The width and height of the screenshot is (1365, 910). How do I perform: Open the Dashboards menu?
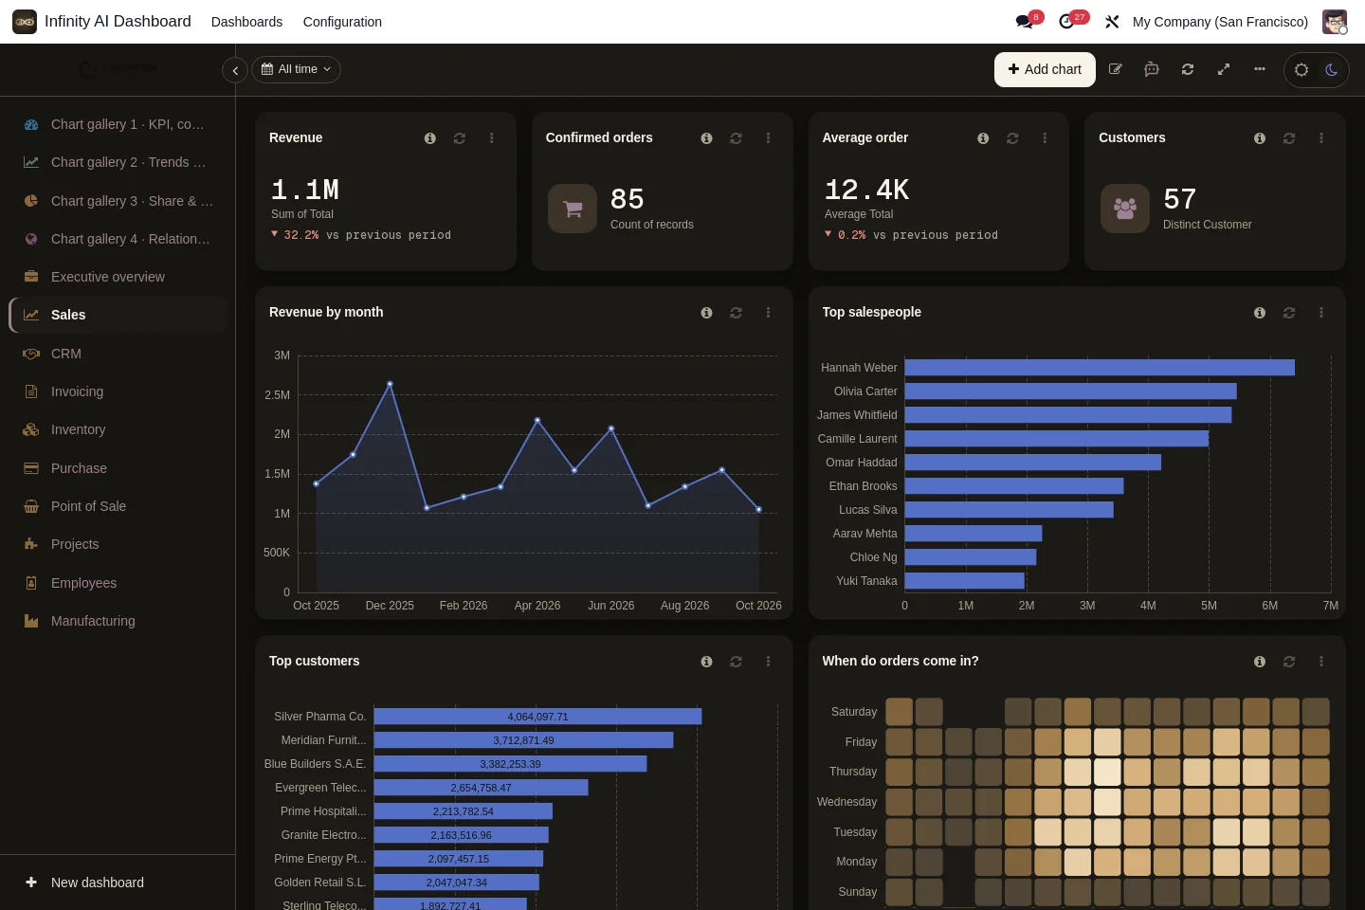click(246, 22)
